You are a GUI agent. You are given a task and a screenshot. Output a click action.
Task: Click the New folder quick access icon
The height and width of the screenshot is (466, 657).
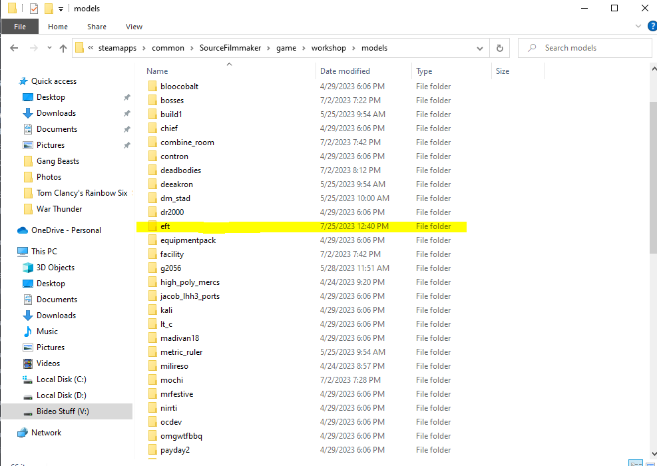(49, 9)
